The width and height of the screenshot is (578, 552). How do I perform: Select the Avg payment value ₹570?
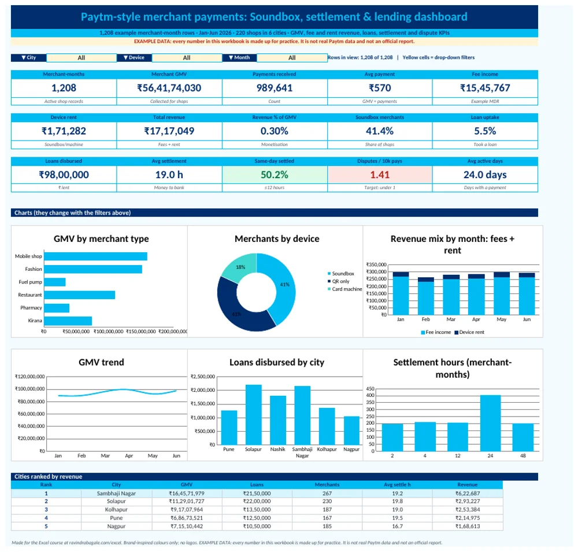tap(380, 88)
